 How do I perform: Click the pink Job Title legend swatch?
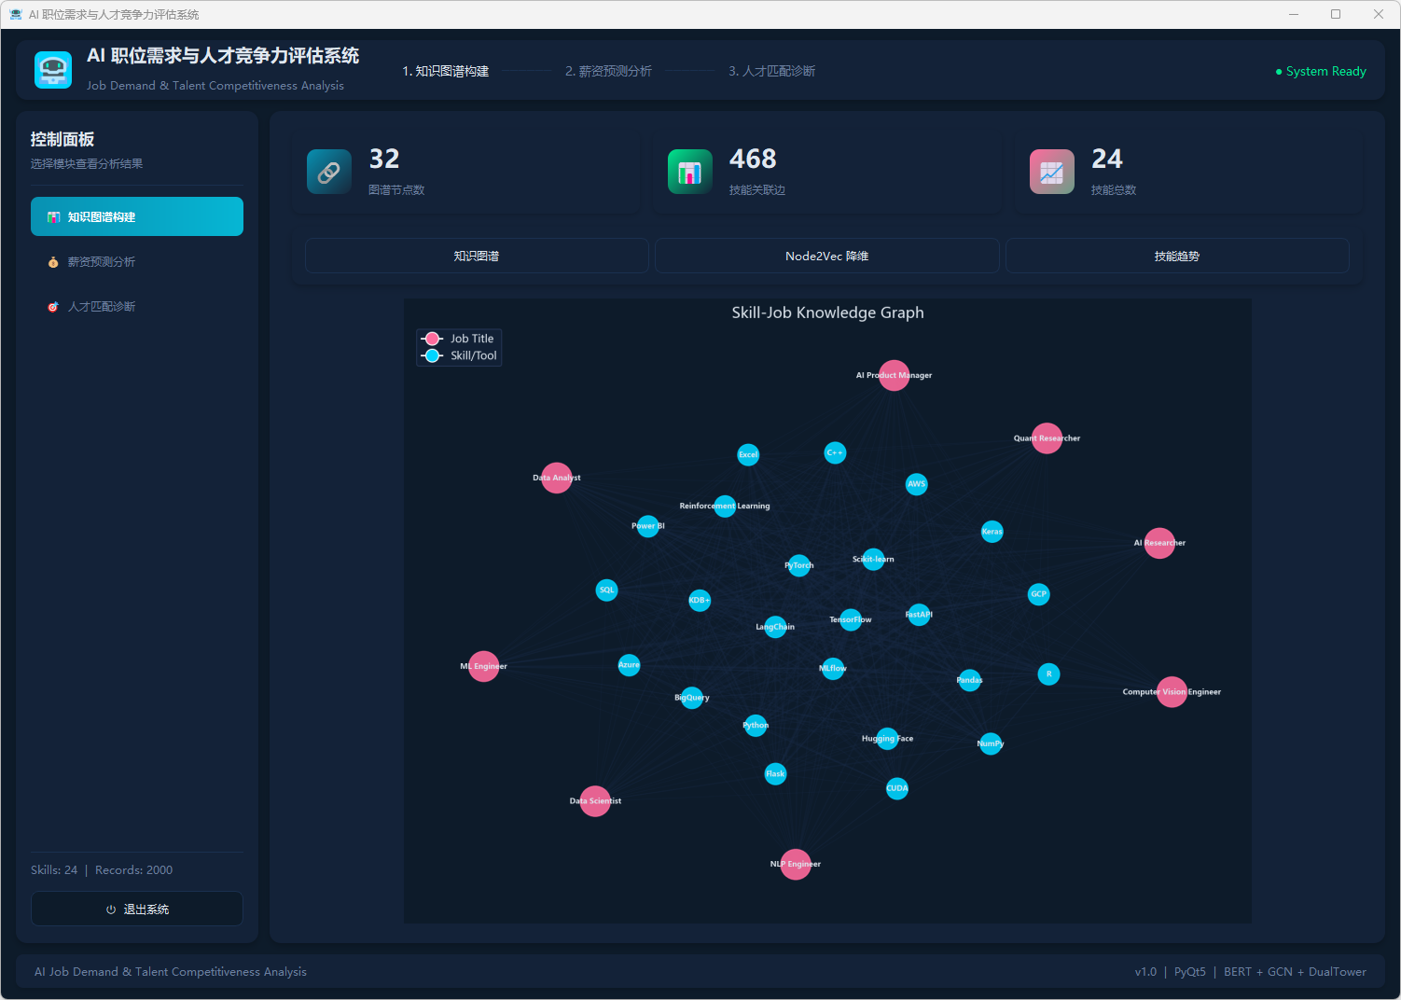pyautogui.click(x=432, y=339)
